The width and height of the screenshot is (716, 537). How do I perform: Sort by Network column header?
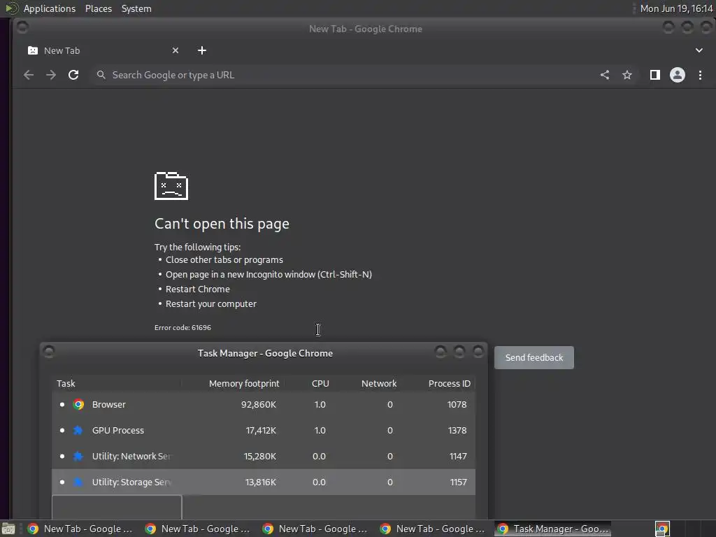[379, 384]
